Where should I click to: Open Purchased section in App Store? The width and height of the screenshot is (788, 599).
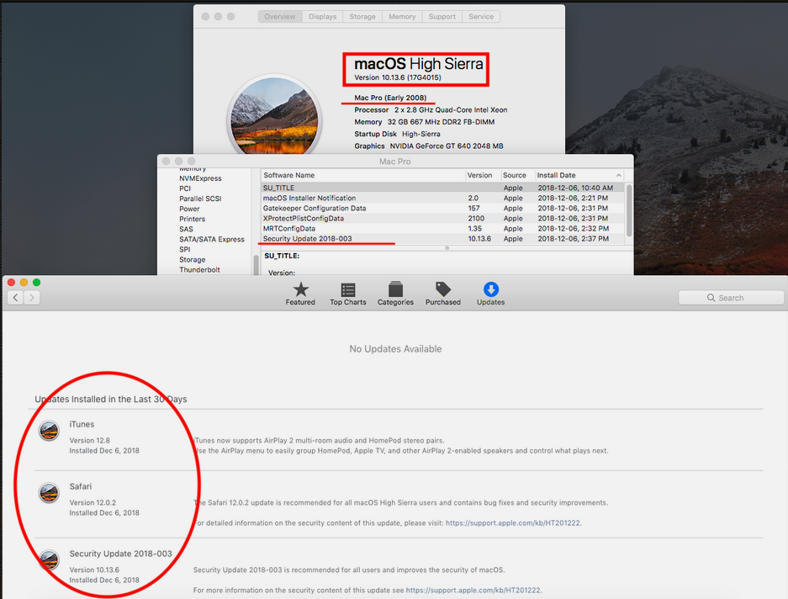[x=442, y=294]
